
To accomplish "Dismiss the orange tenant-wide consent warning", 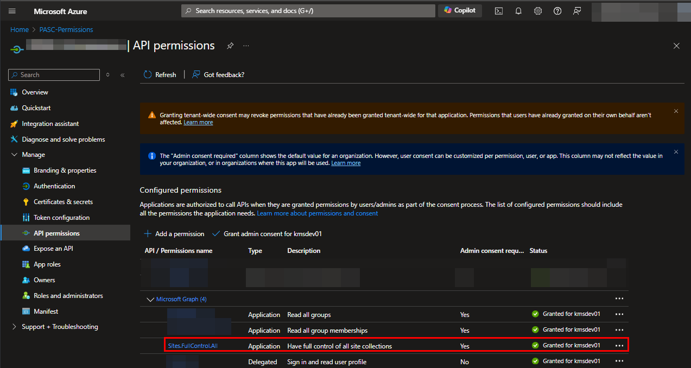I will [676, 111].
